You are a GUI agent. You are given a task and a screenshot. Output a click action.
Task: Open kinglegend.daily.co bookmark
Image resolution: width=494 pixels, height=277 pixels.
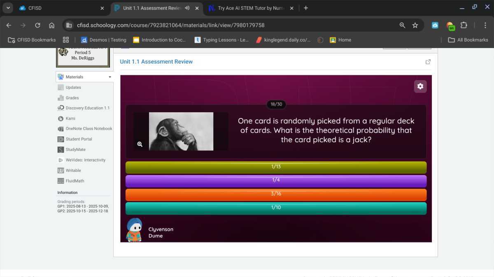283,40
